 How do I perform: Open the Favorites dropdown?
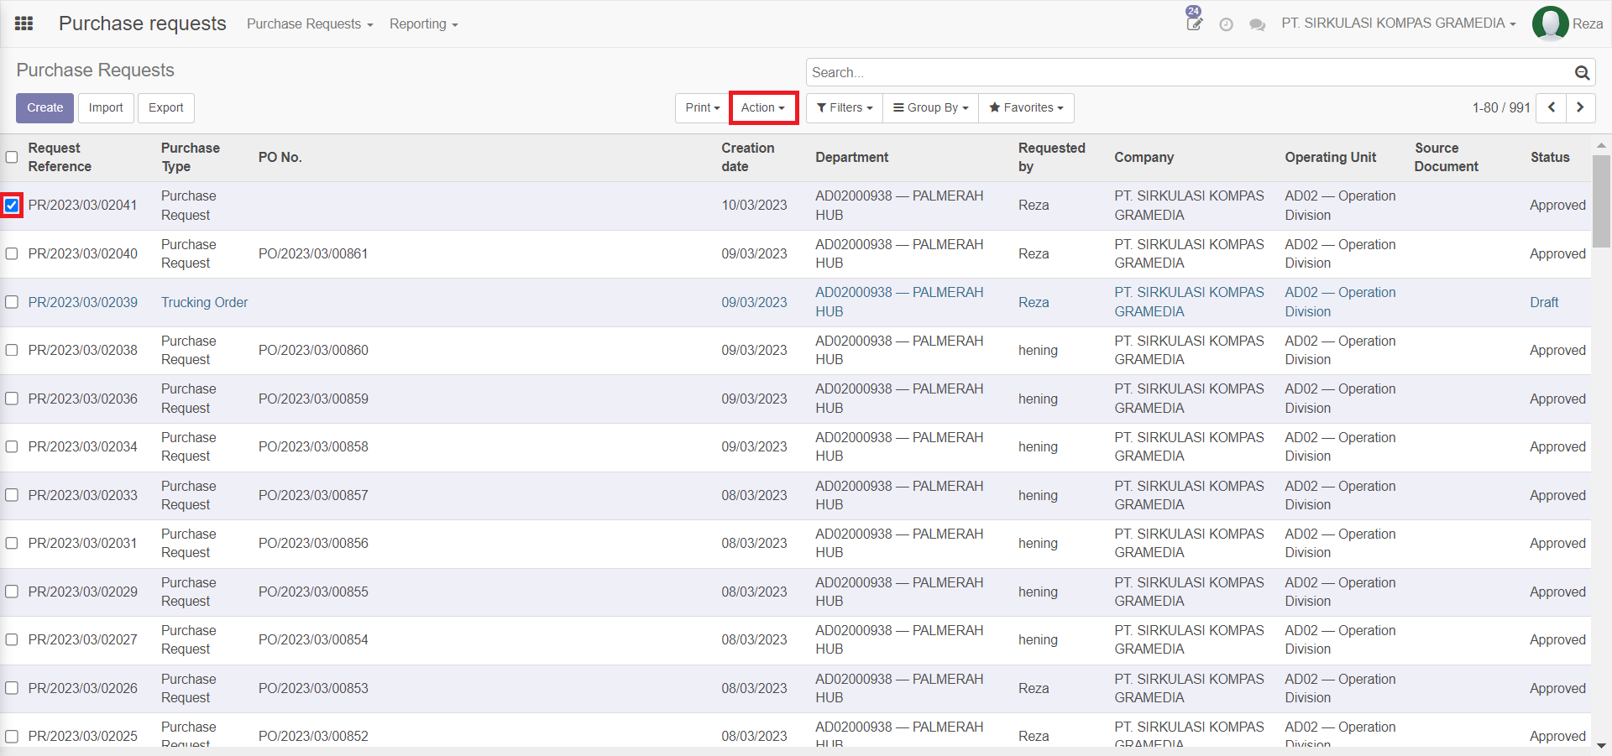pos(1026,107)
